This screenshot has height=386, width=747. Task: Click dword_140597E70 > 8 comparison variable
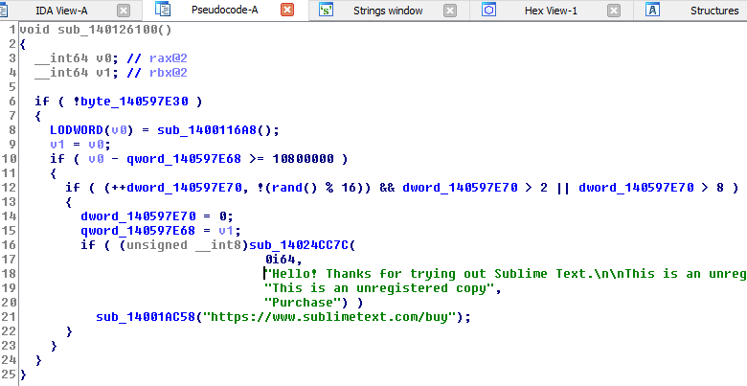point(636,188)
